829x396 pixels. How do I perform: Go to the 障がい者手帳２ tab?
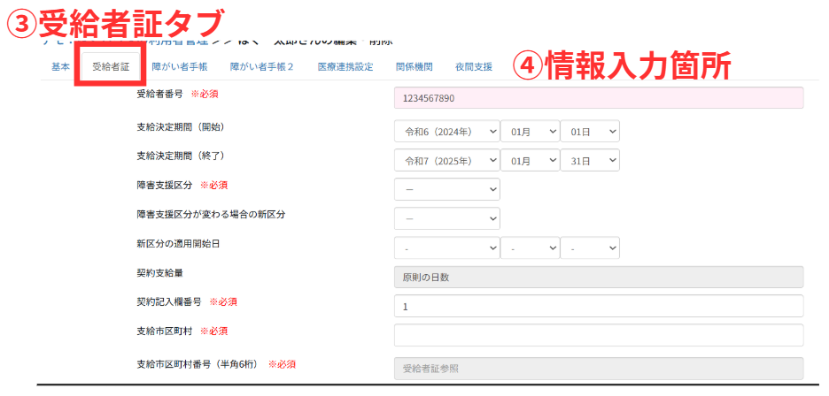point(261,66)
